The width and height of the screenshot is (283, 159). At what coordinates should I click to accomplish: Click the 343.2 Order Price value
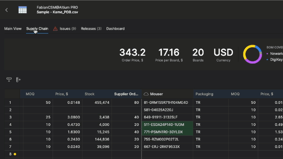132,53
